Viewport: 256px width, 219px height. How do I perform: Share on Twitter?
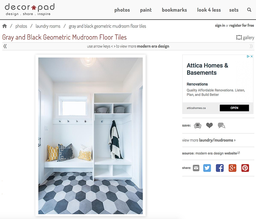click(207, 168)
